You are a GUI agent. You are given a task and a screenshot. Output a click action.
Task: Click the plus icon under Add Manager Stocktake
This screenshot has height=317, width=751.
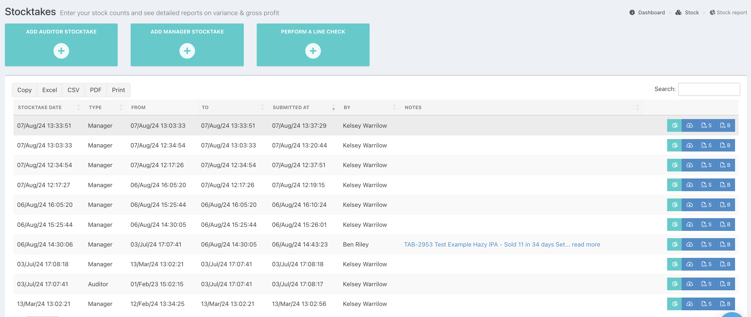(187, 51)
